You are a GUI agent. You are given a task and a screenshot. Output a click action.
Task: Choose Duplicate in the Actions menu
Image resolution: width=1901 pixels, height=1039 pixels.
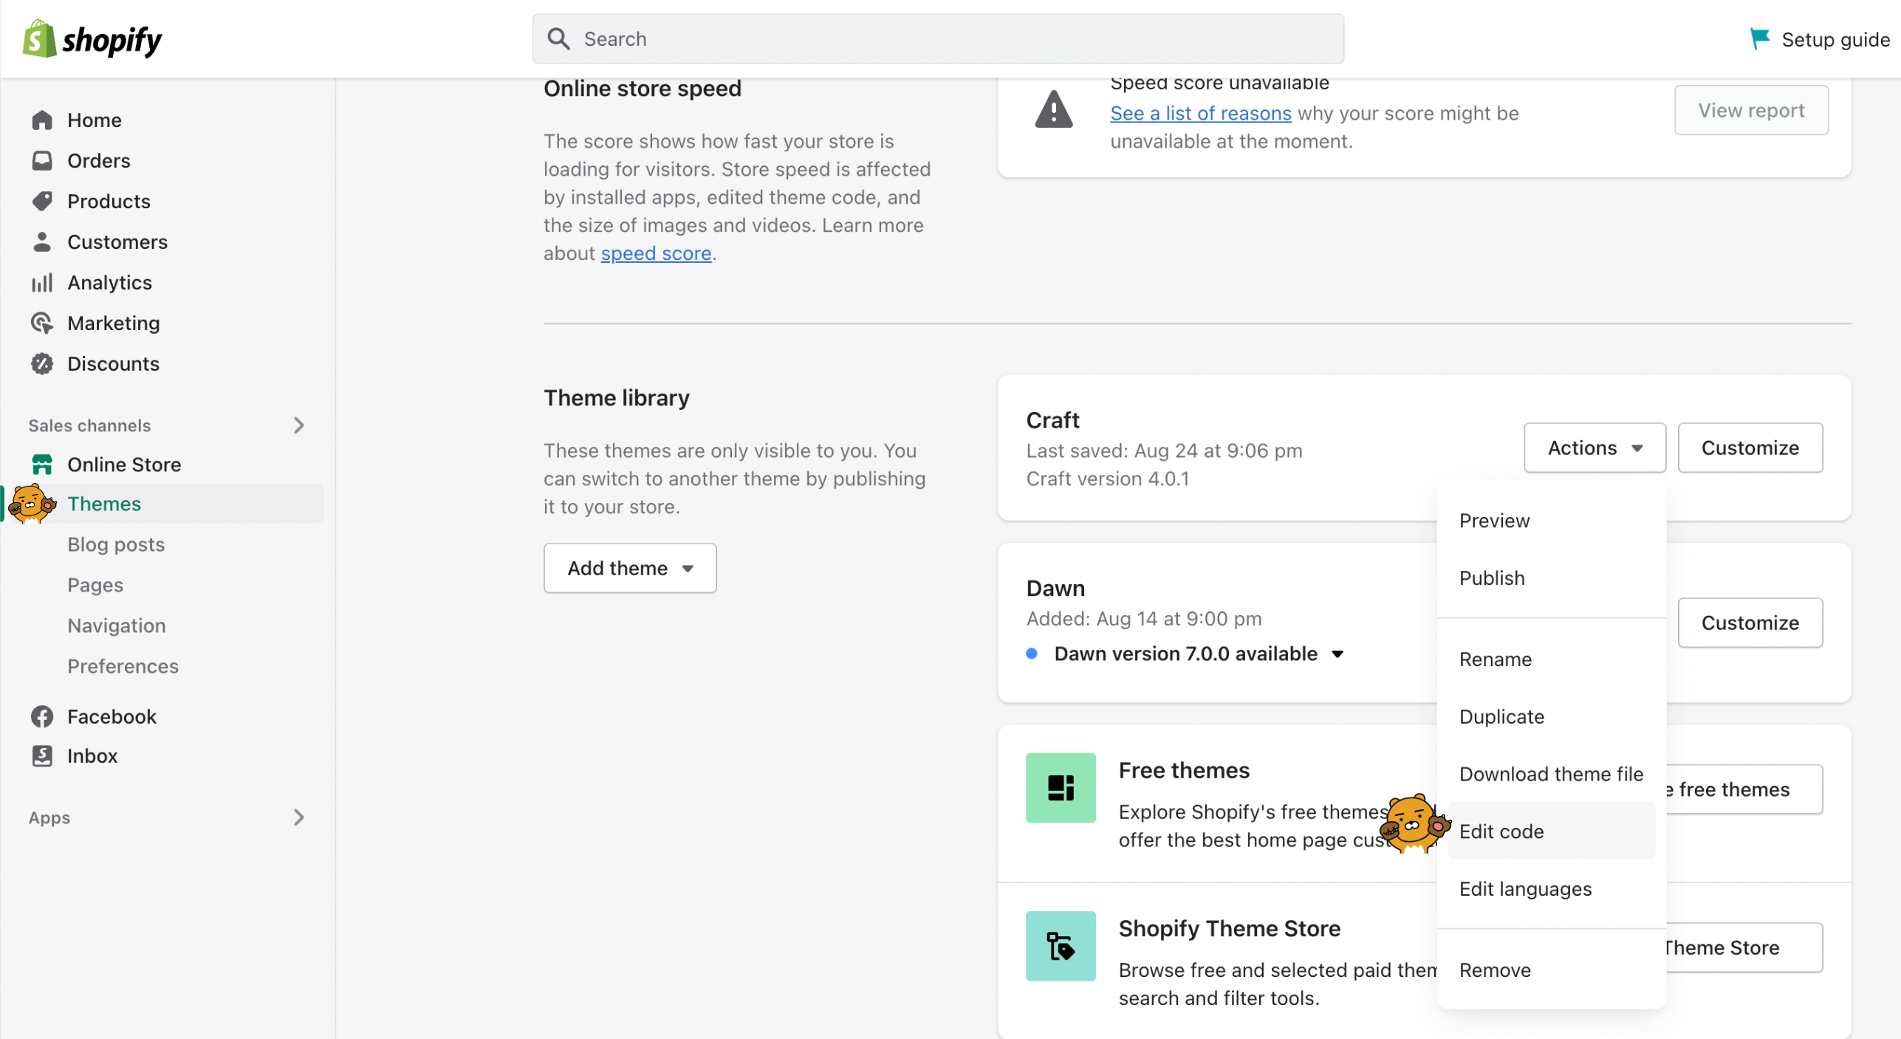(1501, 716)
